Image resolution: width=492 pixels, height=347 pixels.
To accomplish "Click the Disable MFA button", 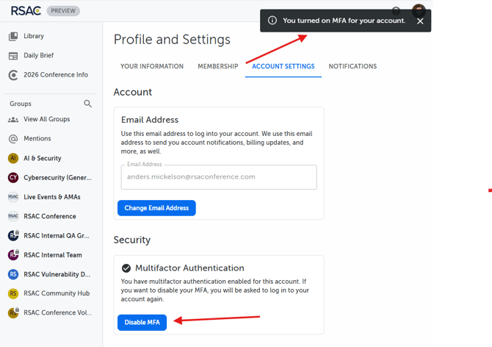I will tap(142, 323).
